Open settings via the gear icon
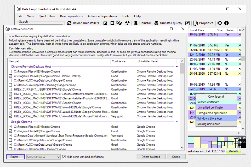 click(x=220, y=23)
